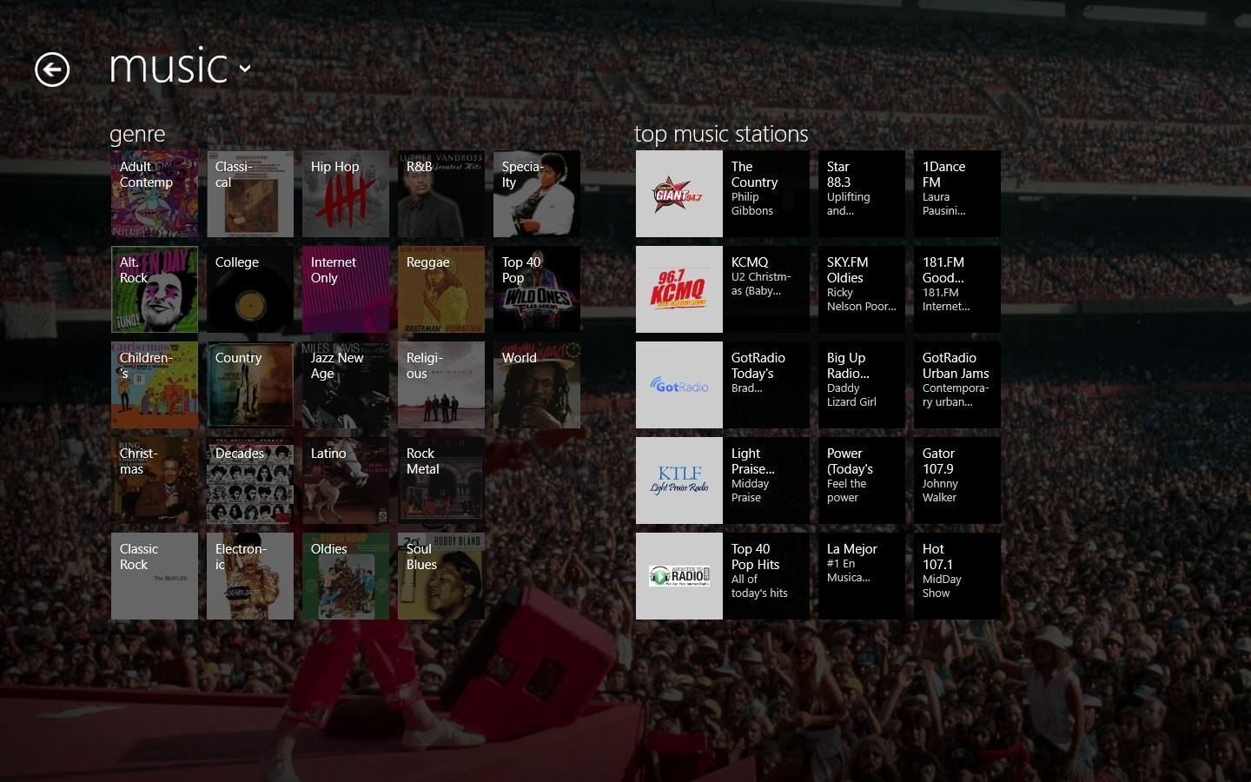Play the Big Up Radio station
This screenshot has height=782, width=1251.
pyautogui.click(x=862, y=385)
